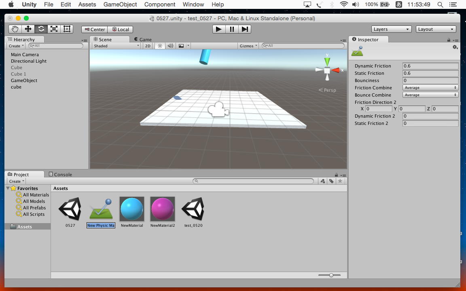Screen dimensions: 466x291
Task: Open the Component menu
Action: [160, 4]
